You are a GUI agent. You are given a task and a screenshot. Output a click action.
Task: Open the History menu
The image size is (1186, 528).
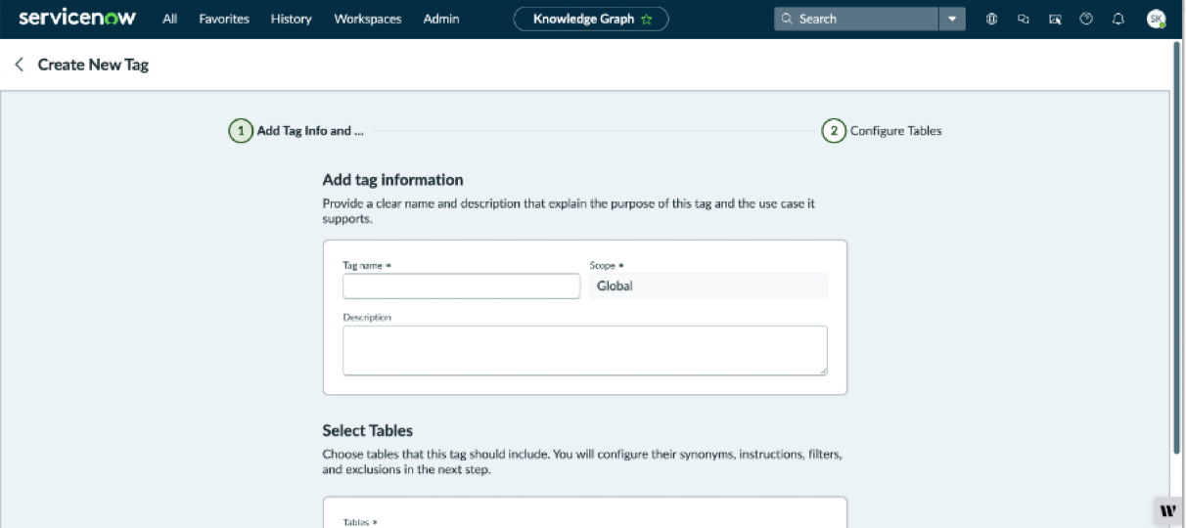pyautogui.click(x=291, y=19)
